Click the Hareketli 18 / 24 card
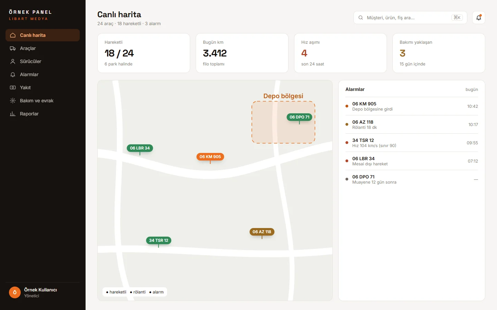Viewport: 497px width, 310px height. (x=144, y=53)
